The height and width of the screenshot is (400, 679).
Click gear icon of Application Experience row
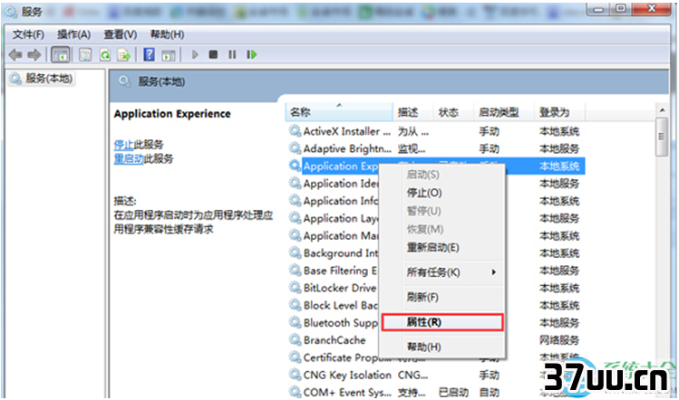(295, 166)
